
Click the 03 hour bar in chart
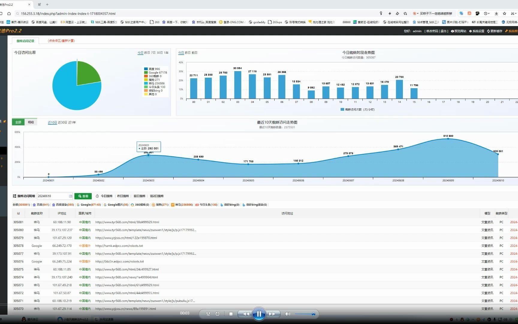click(x=238, y=85)
